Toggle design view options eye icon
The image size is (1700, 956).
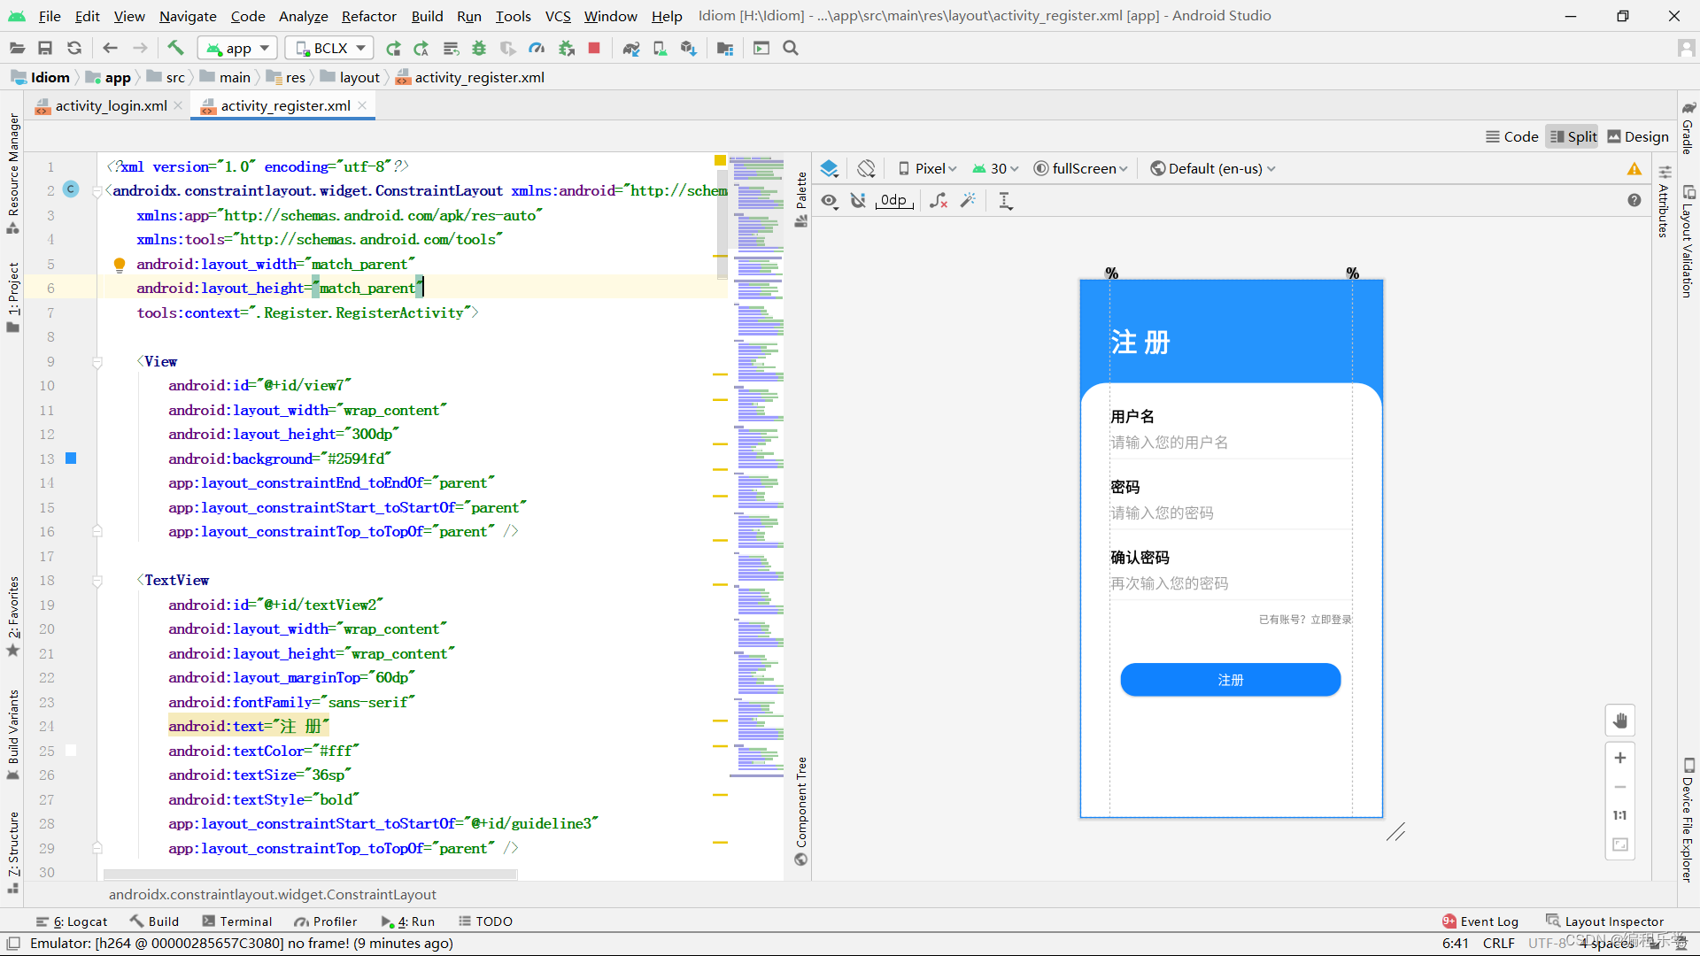pos(829,201)
